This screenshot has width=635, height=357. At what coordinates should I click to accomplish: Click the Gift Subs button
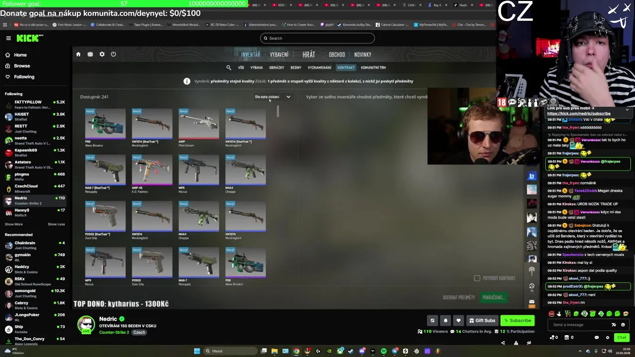coord(482,320)
